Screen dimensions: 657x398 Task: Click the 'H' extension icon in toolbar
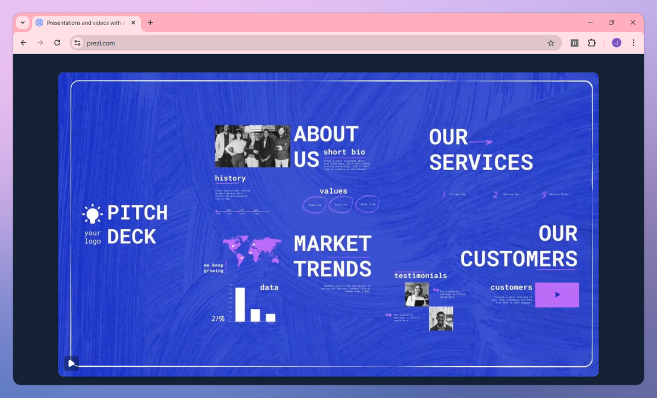574,43
